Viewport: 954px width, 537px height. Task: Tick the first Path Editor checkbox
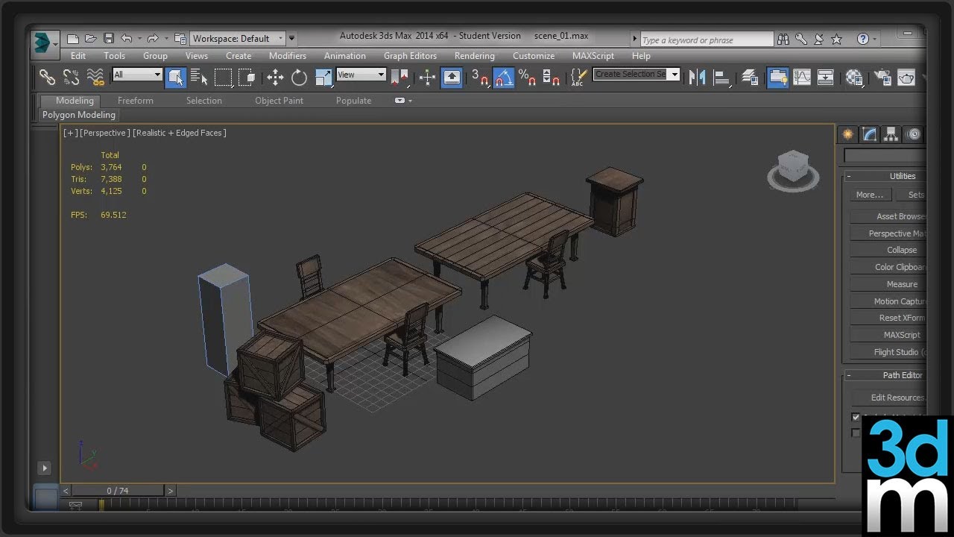click(856, 417)
